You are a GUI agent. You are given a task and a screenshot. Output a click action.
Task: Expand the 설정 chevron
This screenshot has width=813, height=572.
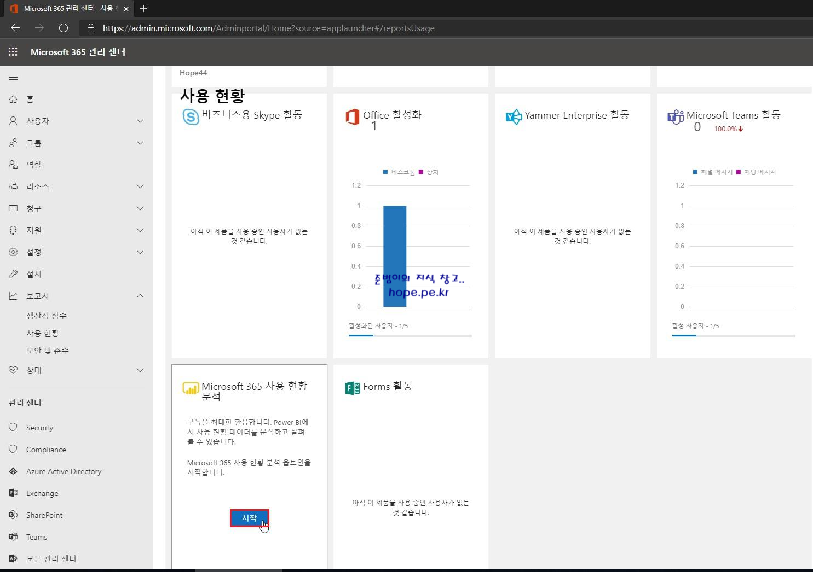[x=140, y=252]
